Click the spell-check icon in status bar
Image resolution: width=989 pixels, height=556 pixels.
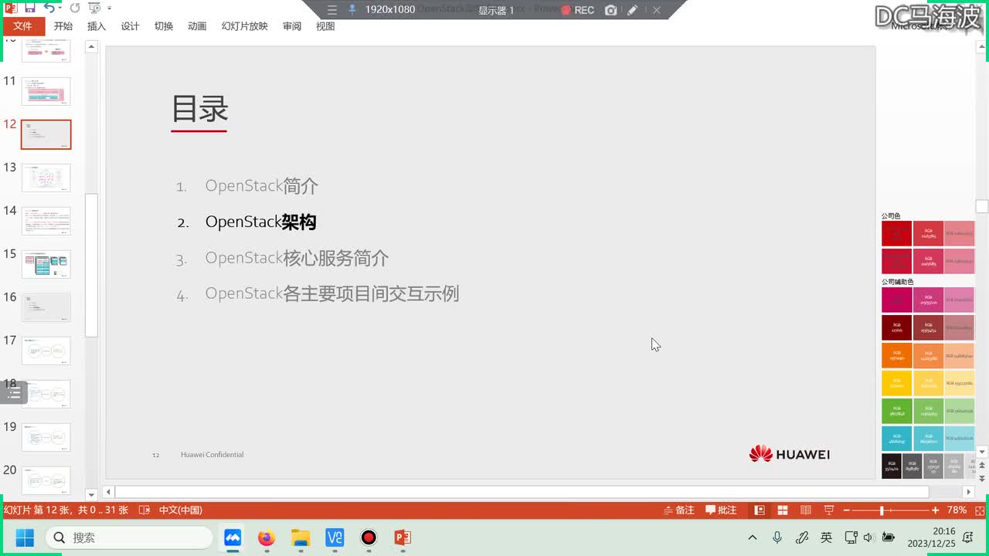click(144, 510)
